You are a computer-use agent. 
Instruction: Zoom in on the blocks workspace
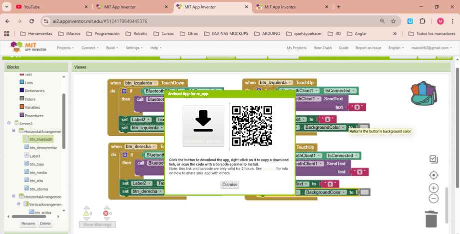(434, 188)
